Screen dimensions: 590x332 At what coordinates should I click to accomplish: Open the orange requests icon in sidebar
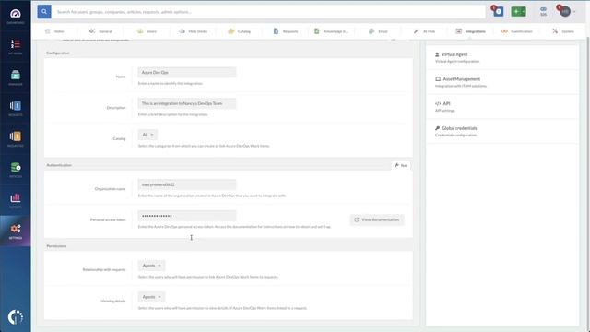pyautogui.click(x=16, y=139)
